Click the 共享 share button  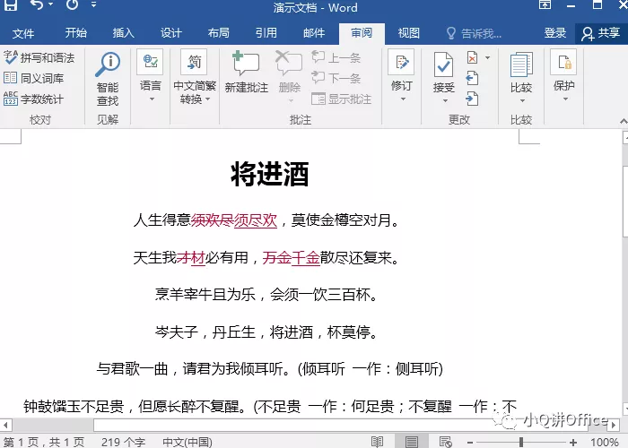click(x=601, y=33)
